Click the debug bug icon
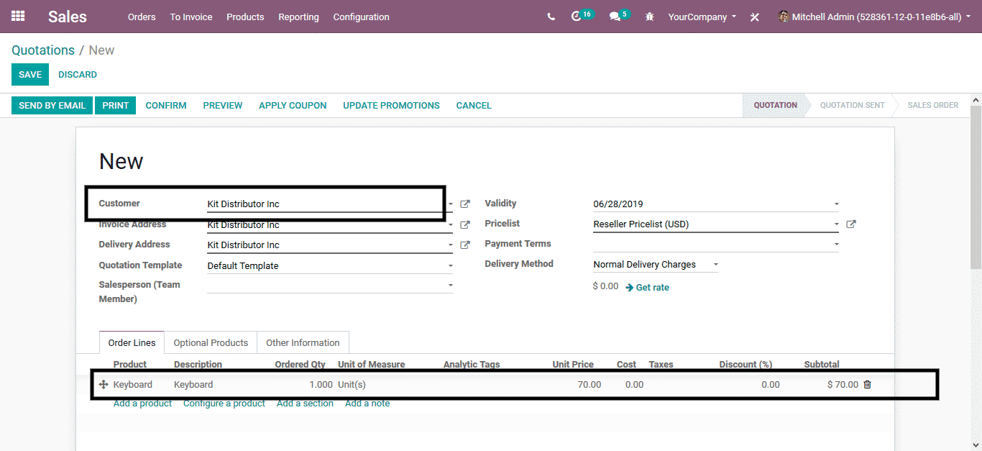 (x=650, y=17)
